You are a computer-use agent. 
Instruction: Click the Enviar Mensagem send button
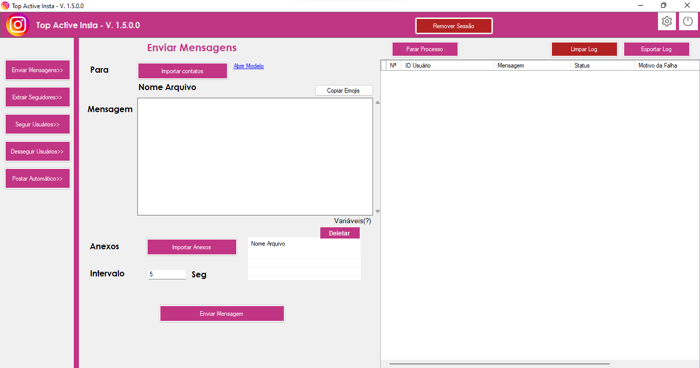pyautogui.click(x=222, y=314)
